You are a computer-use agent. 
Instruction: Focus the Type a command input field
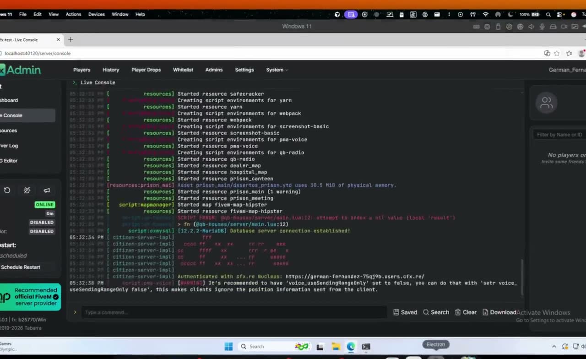(234, 312)
